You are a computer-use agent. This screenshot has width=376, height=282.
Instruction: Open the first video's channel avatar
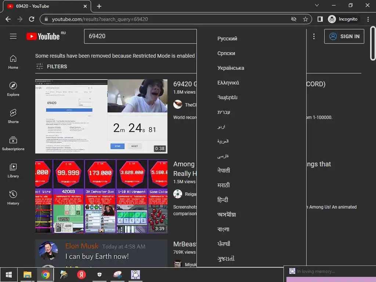178,105
